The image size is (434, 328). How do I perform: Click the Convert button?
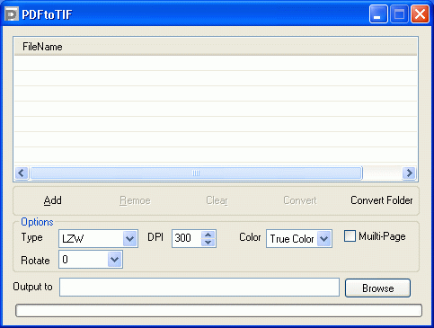tap(300, 200)
